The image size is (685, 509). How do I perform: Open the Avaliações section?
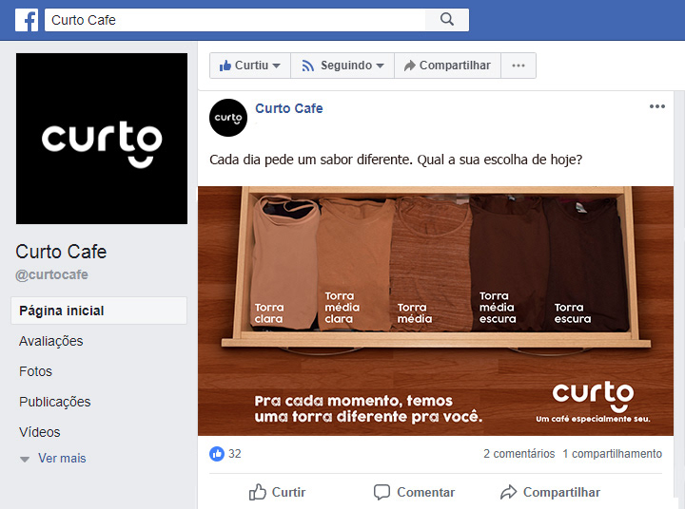click(x=51, y=341)
